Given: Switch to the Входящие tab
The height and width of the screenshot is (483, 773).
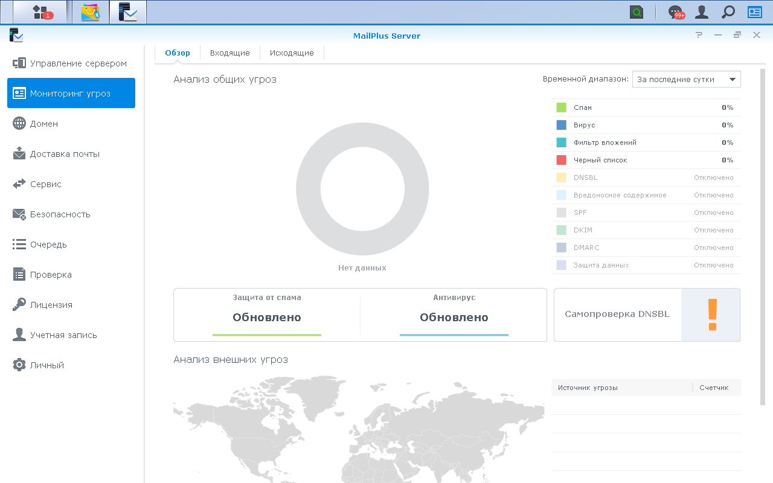Looking at the screenshot, I should [230, 53].
